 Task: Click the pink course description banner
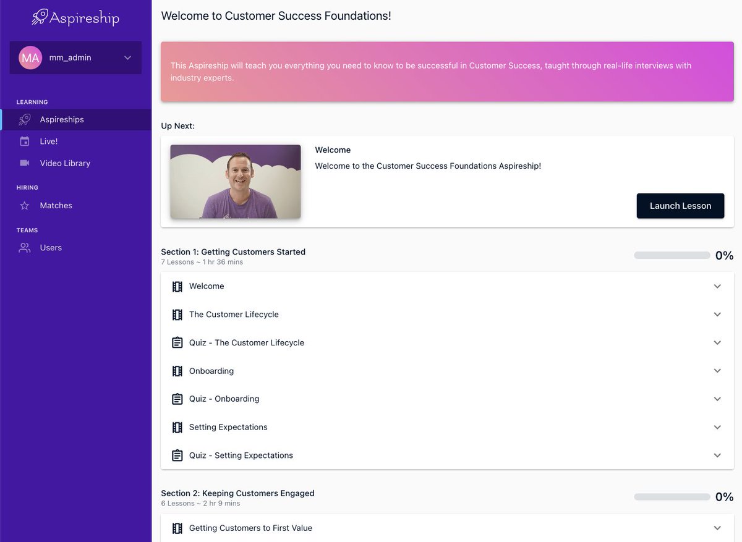[447, 72]
